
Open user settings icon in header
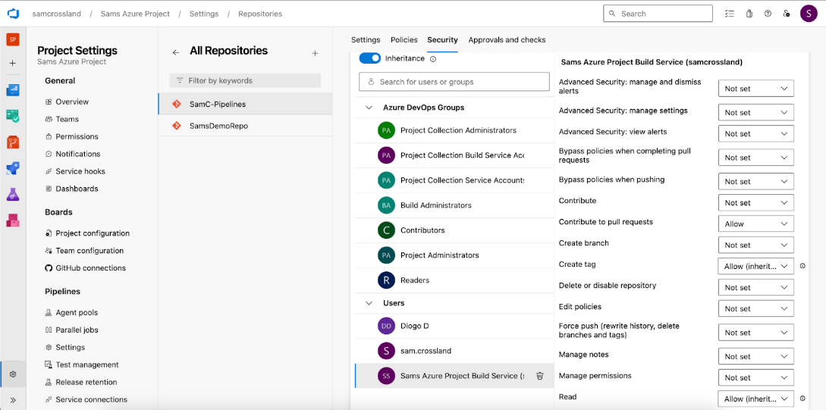pyautogui.click(x=787, y=14)
